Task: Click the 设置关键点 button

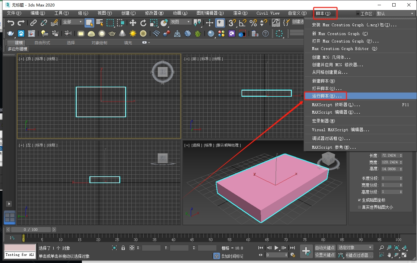Action: tap(325, 255)
